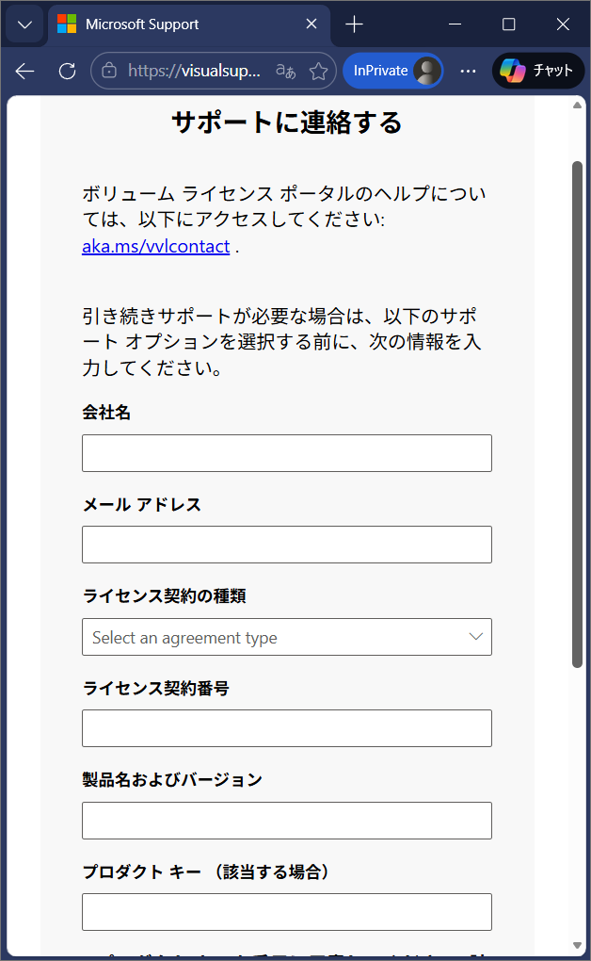Close the Microsoft Support tab

tap(311, 24)
